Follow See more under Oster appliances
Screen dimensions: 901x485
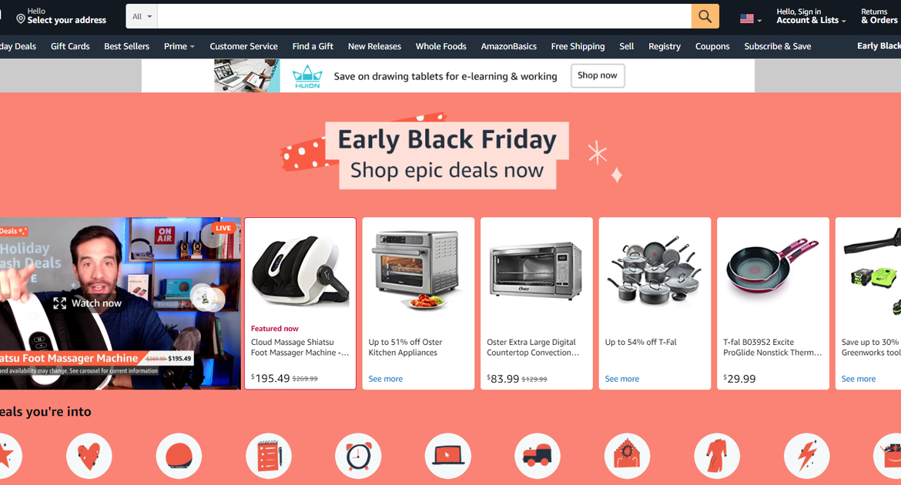(386, 379)
